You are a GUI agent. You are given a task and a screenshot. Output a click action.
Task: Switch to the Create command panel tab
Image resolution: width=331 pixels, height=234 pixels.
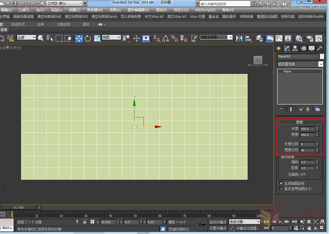pyautogui.click(x=279, y=48)
